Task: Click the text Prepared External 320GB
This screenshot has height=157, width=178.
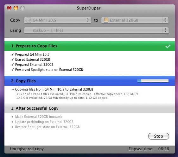Action: [x=34, y=65]
